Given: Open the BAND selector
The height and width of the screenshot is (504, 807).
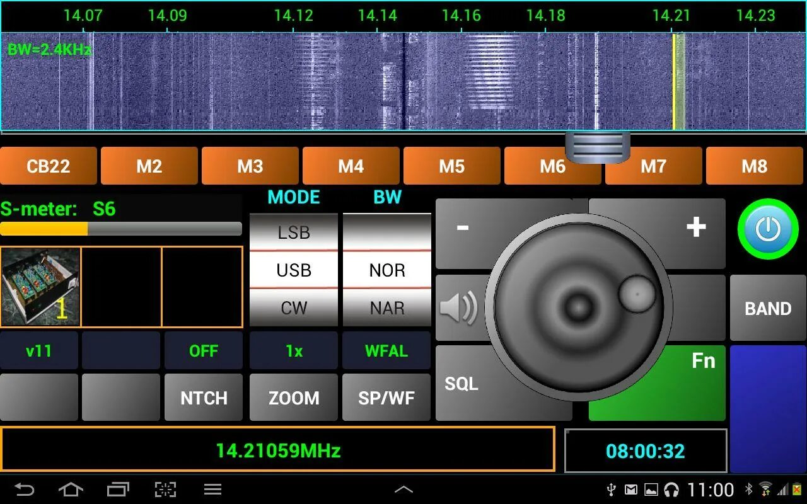Looking at the screenshot, I should click(x=768, y=308).
